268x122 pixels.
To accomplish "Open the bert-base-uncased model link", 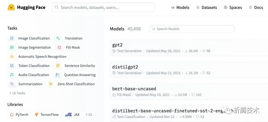I will coord(134,89).
